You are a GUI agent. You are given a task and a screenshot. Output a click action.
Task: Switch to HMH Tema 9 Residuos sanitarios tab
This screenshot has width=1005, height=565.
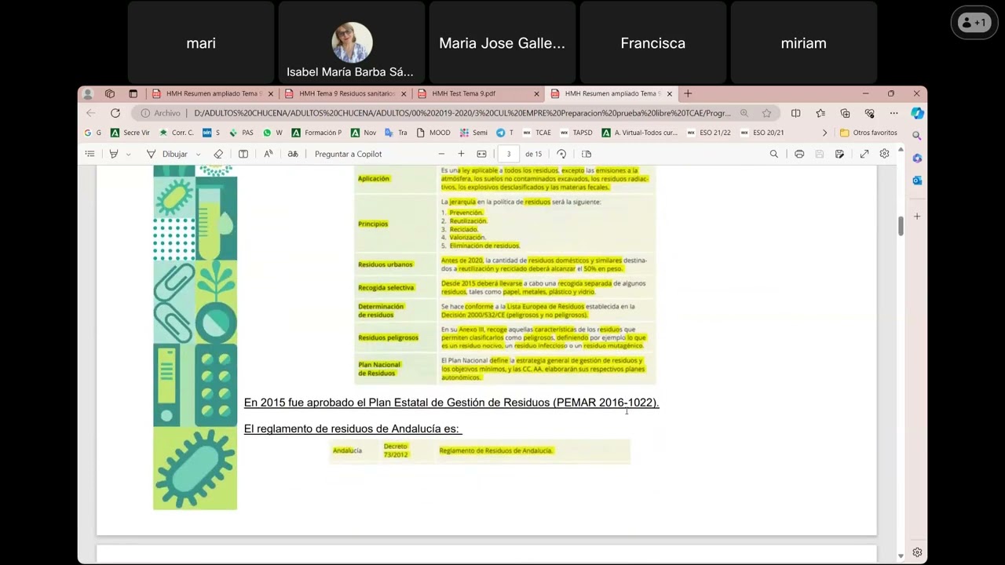tap(345, 93)
